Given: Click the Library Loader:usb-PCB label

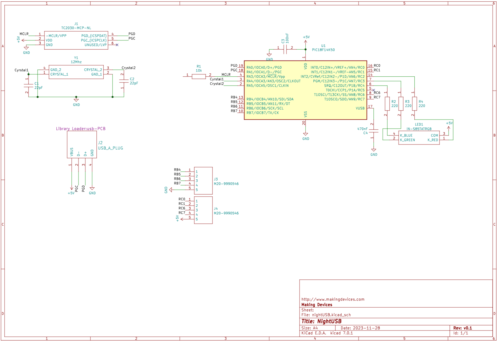Looking at the screenshot, I should 80,128.
